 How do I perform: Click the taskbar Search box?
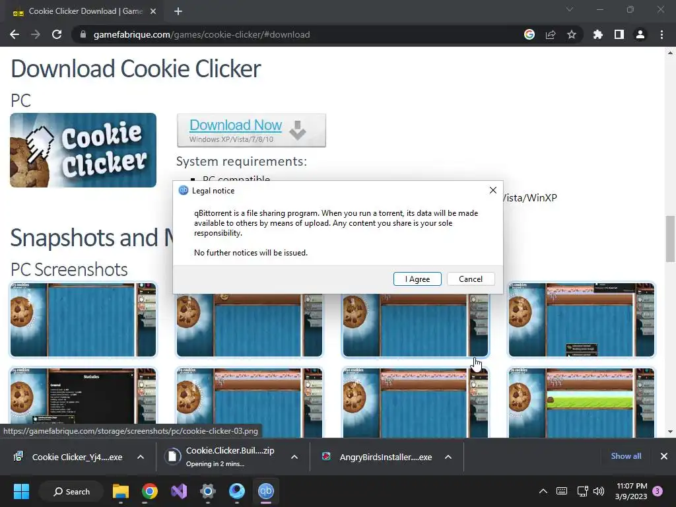[x=71, y=491]
